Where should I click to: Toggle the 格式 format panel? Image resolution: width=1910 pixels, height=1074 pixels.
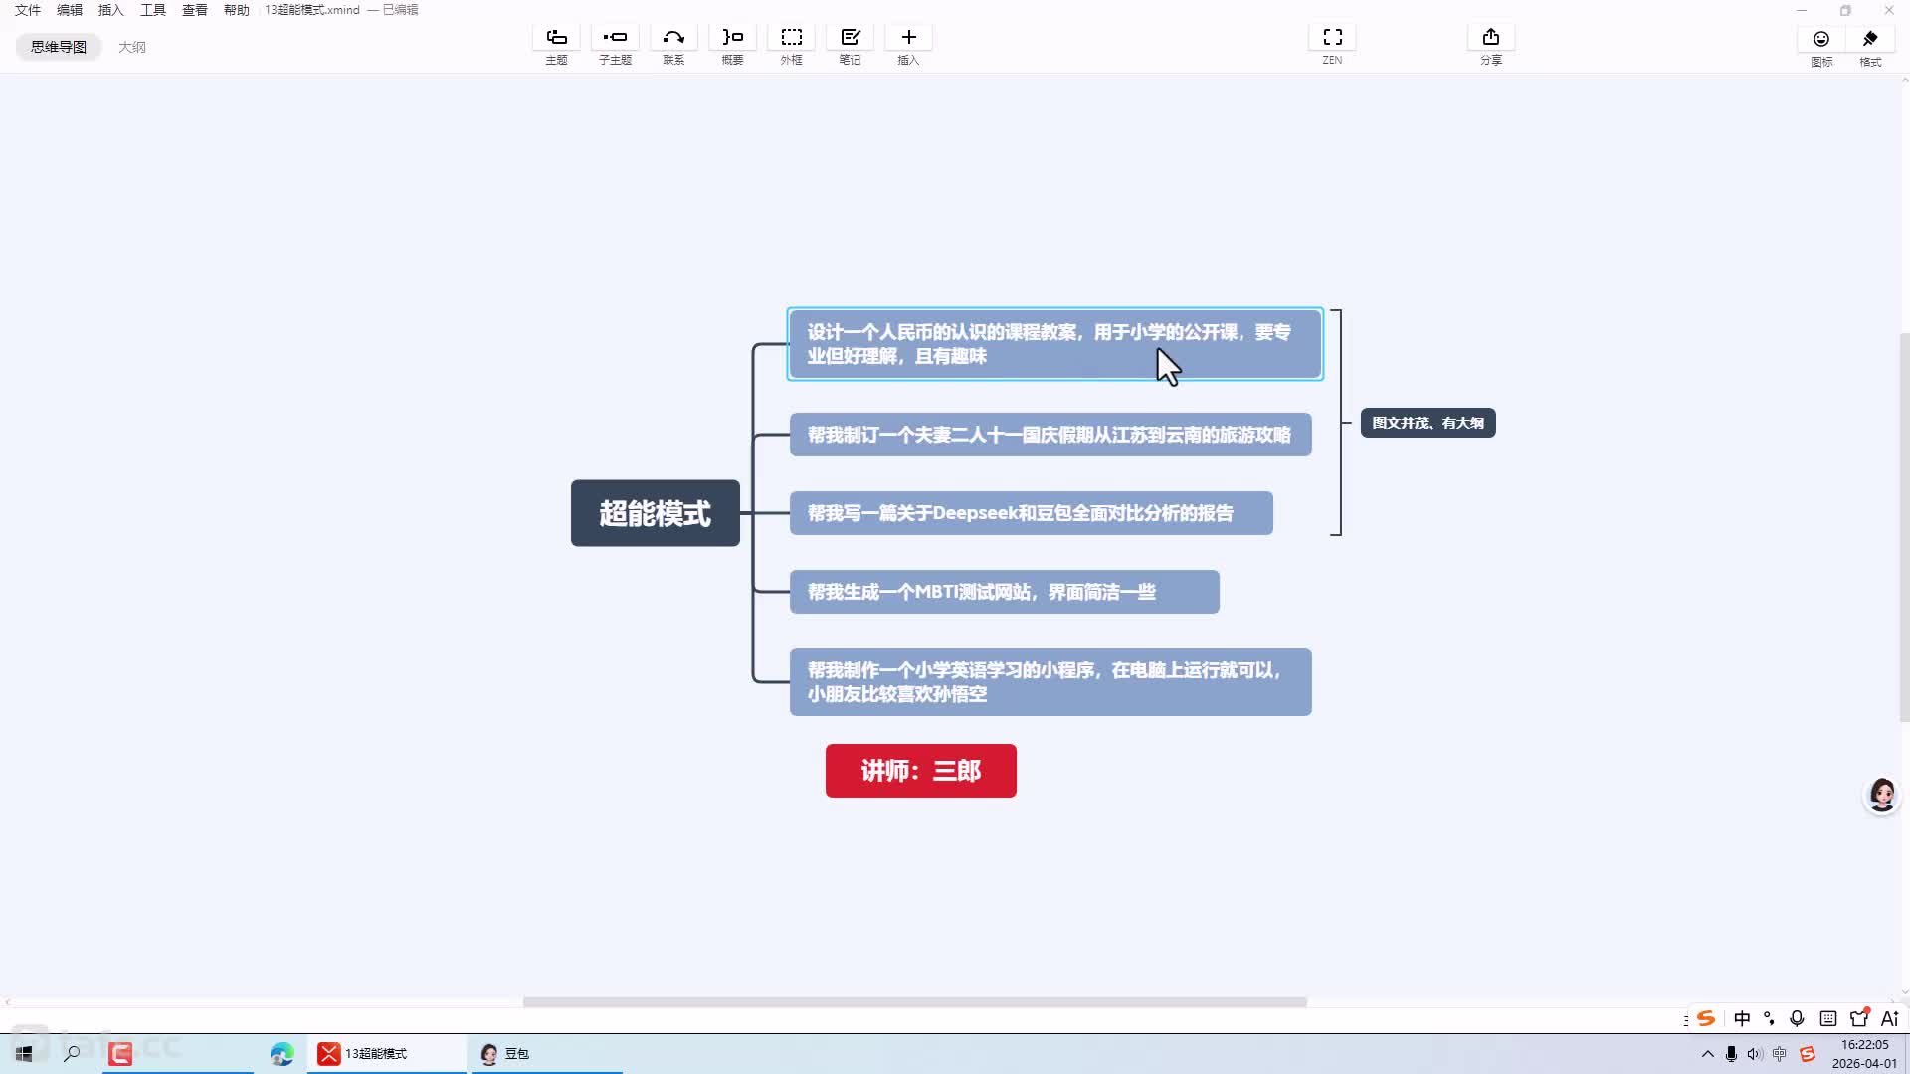(1870, 40)
